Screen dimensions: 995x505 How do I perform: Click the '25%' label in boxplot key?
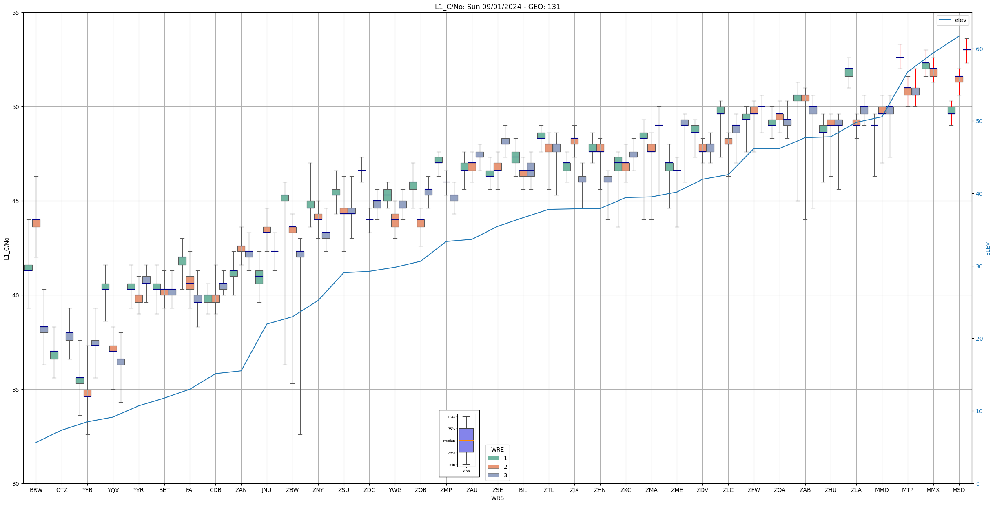pos(451,453)
